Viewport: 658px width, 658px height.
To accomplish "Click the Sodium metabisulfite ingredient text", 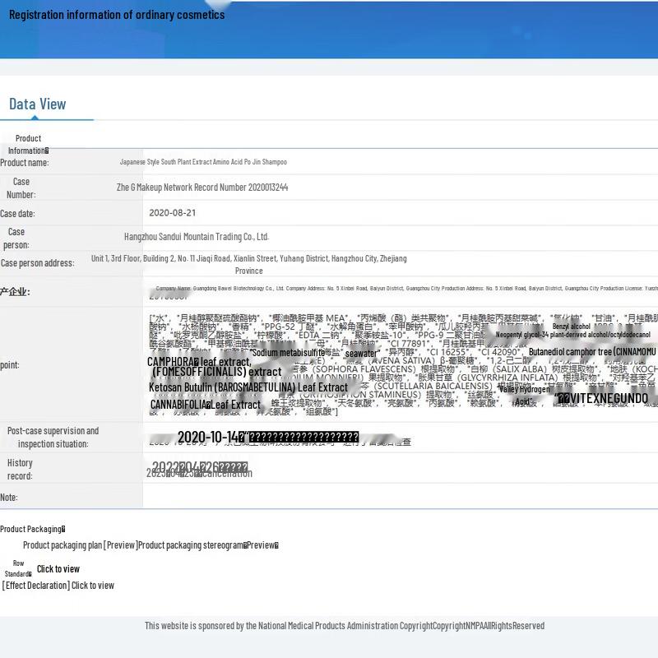I will point(287,352).
